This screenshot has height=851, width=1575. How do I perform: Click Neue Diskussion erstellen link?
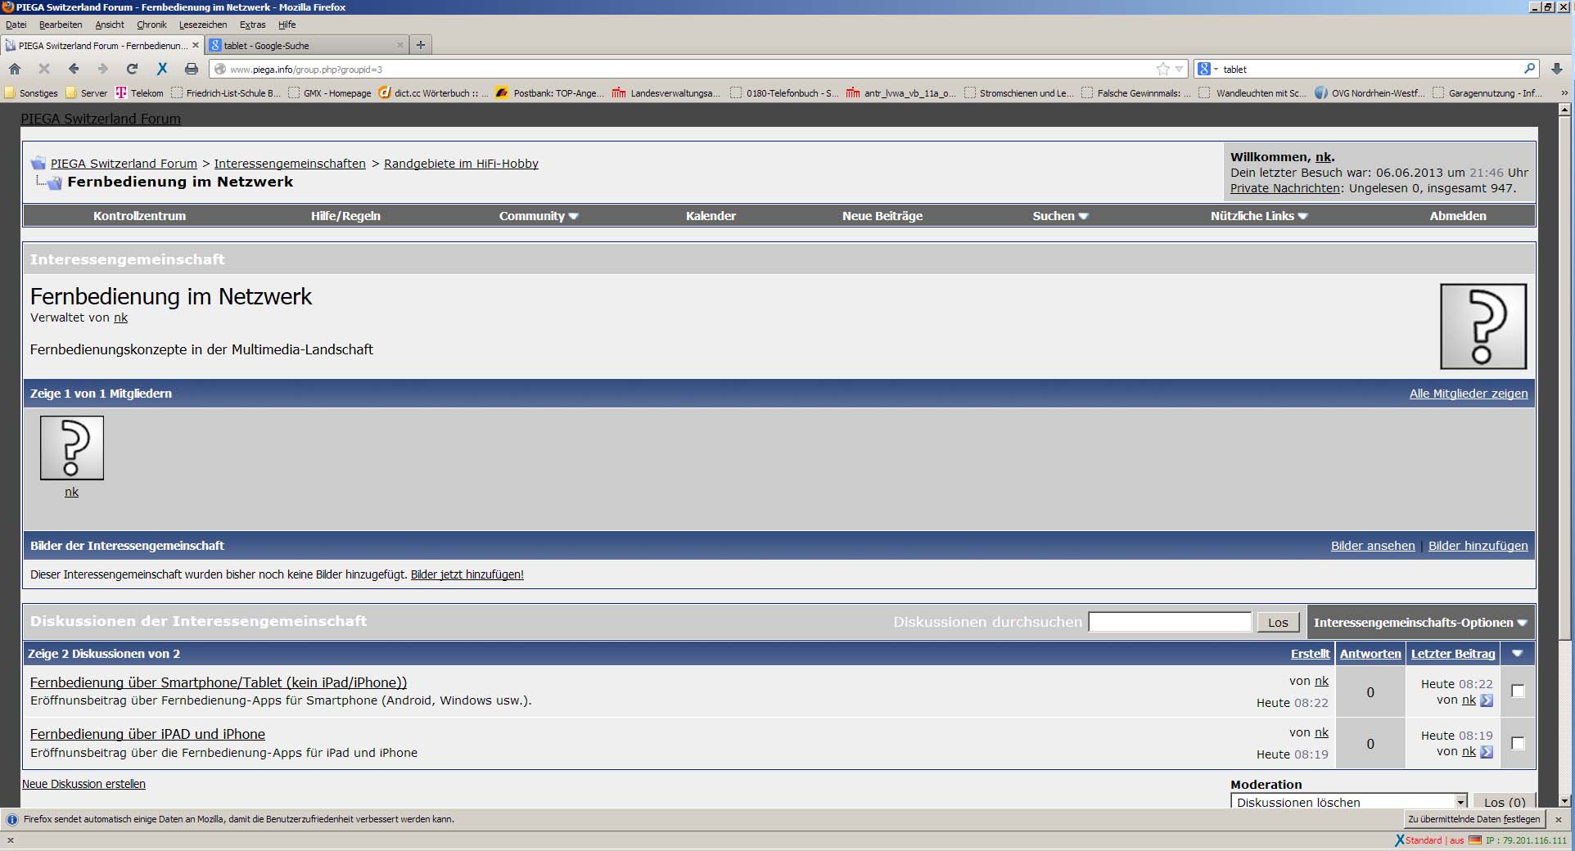coord(83,784)
